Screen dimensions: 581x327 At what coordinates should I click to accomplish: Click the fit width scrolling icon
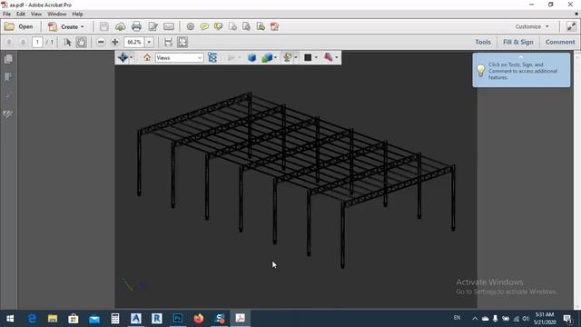pyautogui.click(x=168, y=43)
